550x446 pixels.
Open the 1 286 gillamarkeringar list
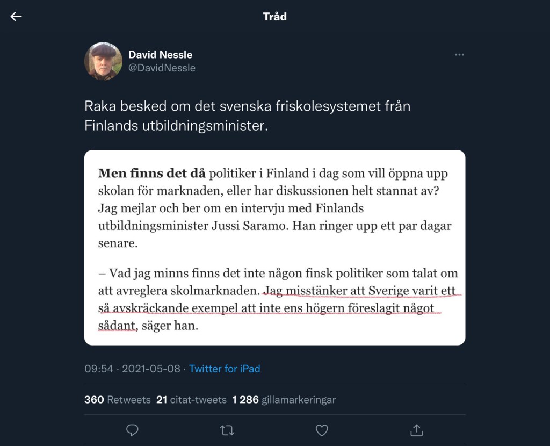click(x=284, y=400)
